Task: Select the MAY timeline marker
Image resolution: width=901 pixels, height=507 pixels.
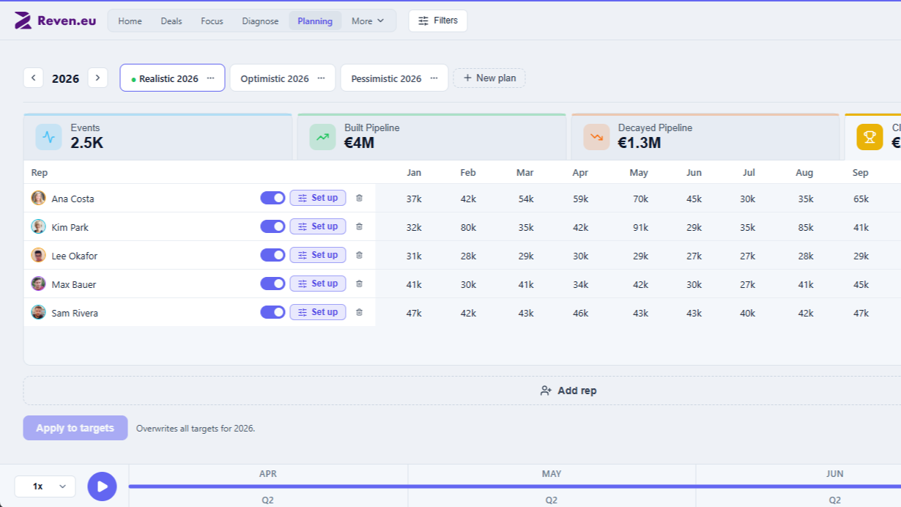Action: (552, 474)
